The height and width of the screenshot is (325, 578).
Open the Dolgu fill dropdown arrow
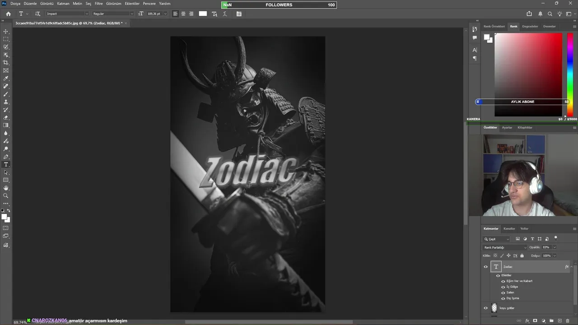(x=555, y=255)
